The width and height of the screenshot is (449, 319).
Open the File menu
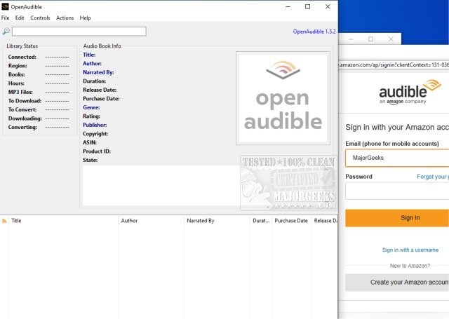tap(6, 18)
